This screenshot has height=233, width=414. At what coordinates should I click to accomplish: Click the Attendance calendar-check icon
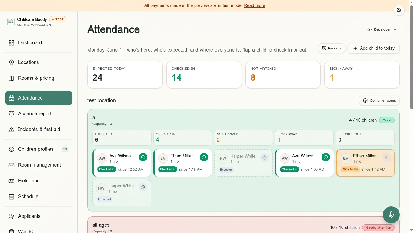click(12, 98)
